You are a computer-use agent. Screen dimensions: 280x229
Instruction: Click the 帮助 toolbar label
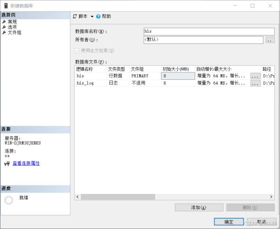pos(106,17)
